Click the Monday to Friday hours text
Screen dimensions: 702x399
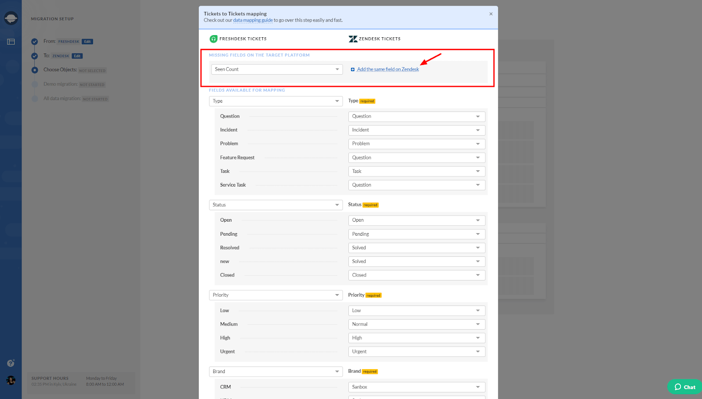[x=101, y=378]
